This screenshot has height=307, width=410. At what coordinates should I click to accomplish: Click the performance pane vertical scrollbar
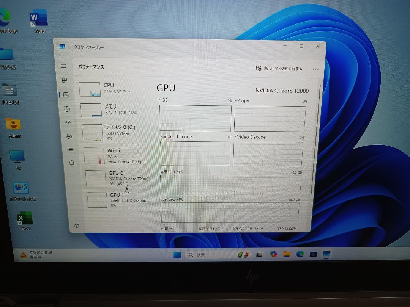(315, 141)
